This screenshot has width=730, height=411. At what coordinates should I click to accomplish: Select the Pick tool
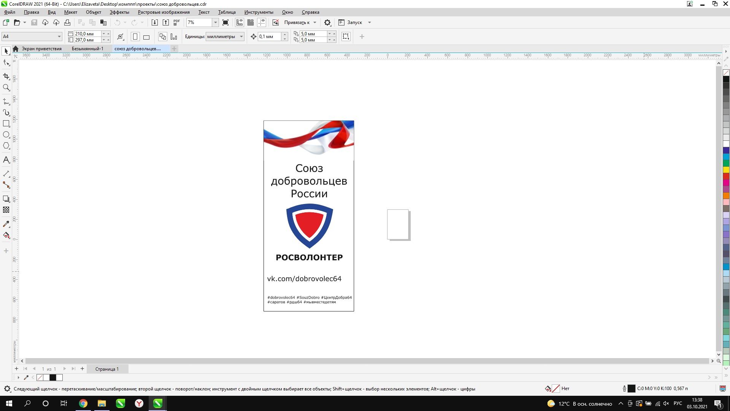coord(6,51)
